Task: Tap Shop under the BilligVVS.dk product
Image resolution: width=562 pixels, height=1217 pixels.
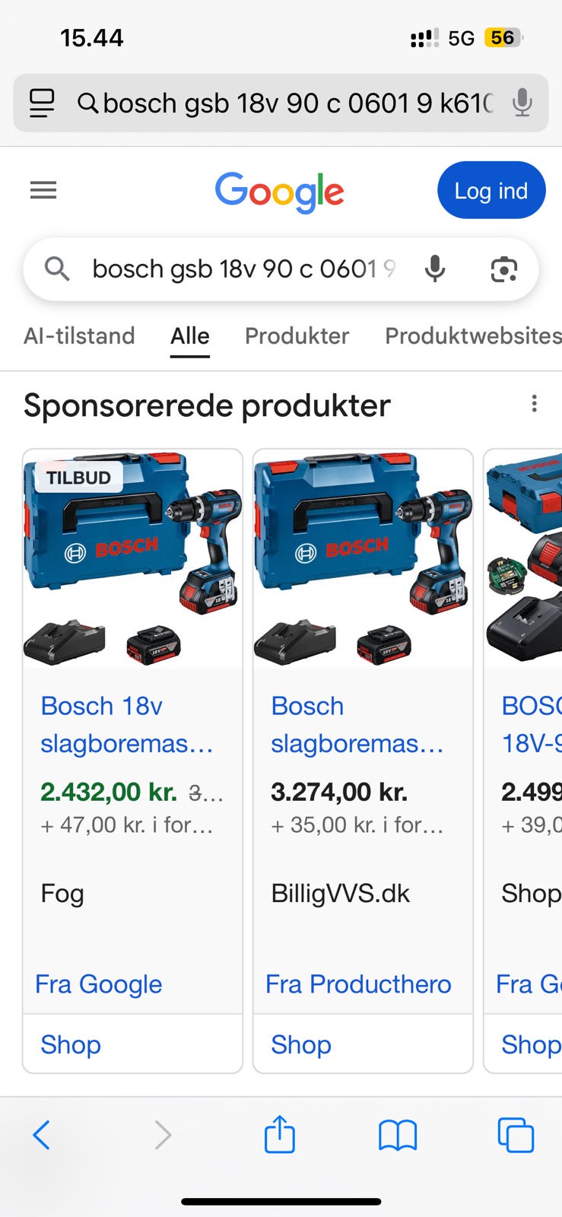Action: (301, 1044)
